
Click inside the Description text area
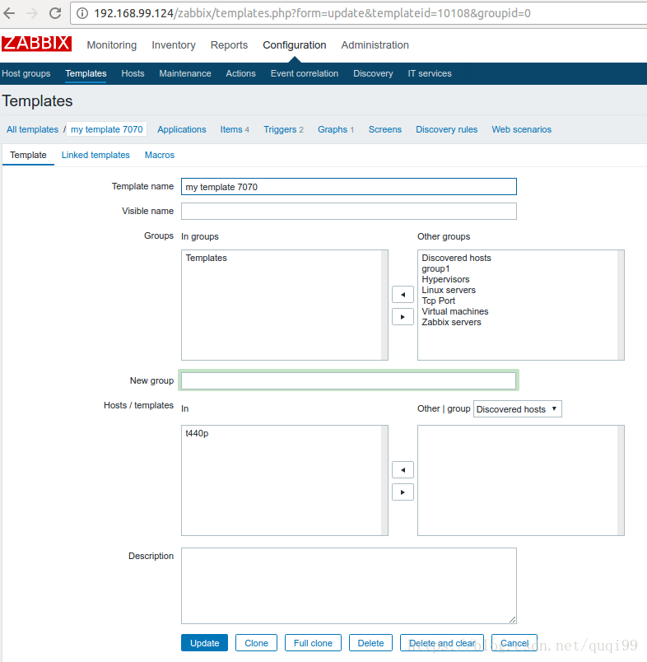(349, 586)
